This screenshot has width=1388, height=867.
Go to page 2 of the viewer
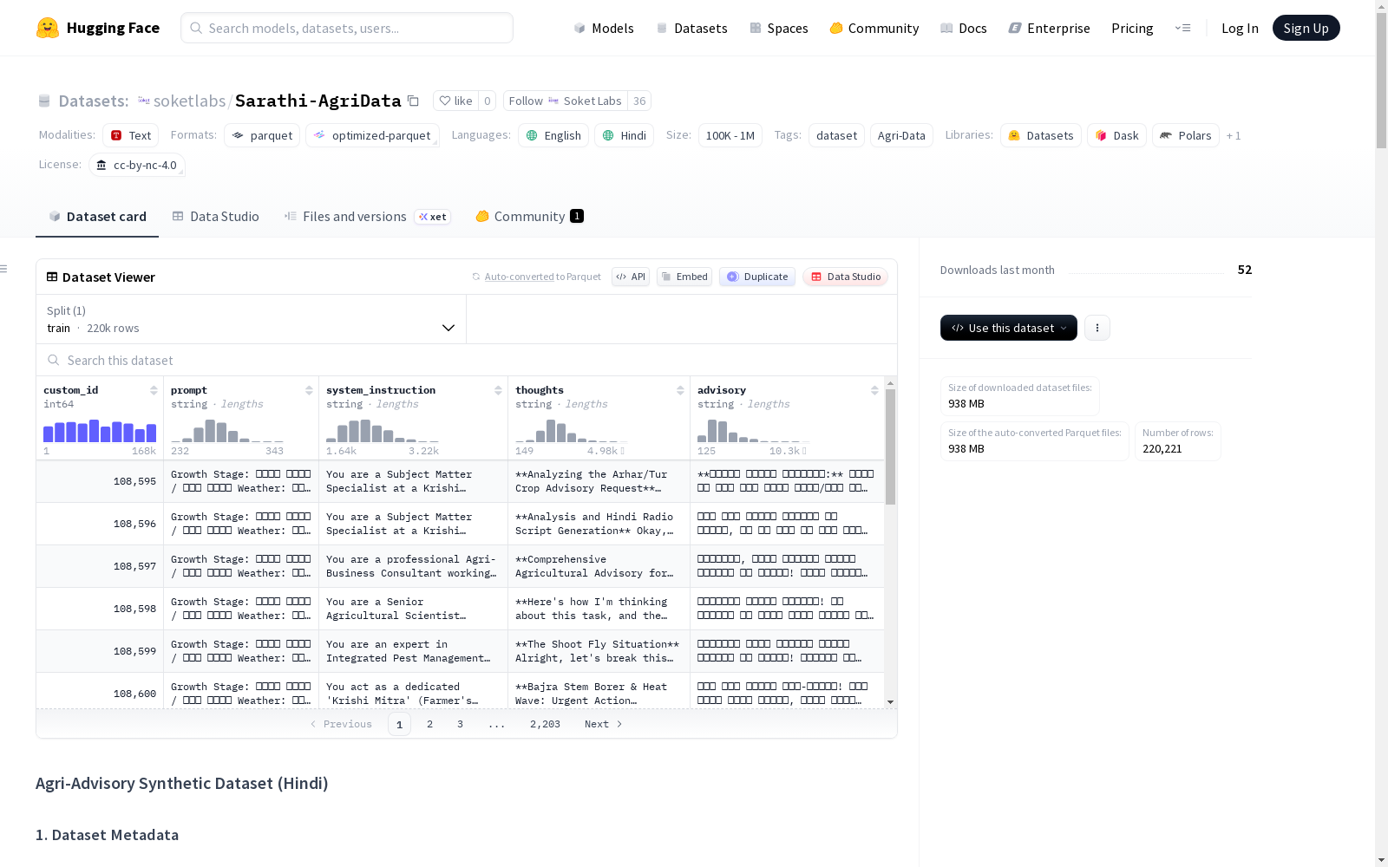[x=429, y=724]
